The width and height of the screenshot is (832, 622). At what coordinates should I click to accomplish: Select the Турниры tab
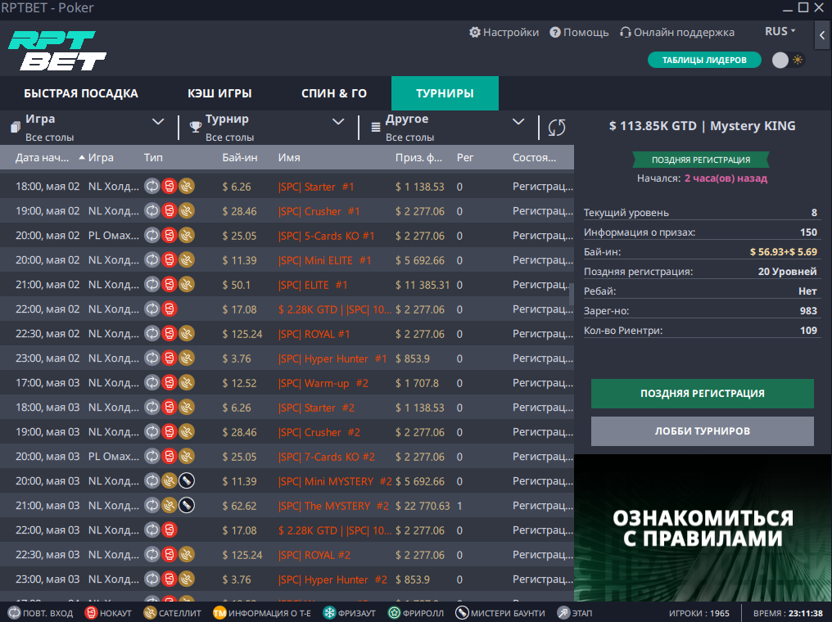(x=445, y=93)
